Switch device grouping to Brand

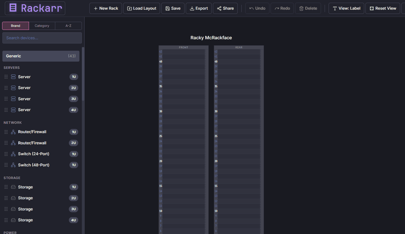[16, 26]
